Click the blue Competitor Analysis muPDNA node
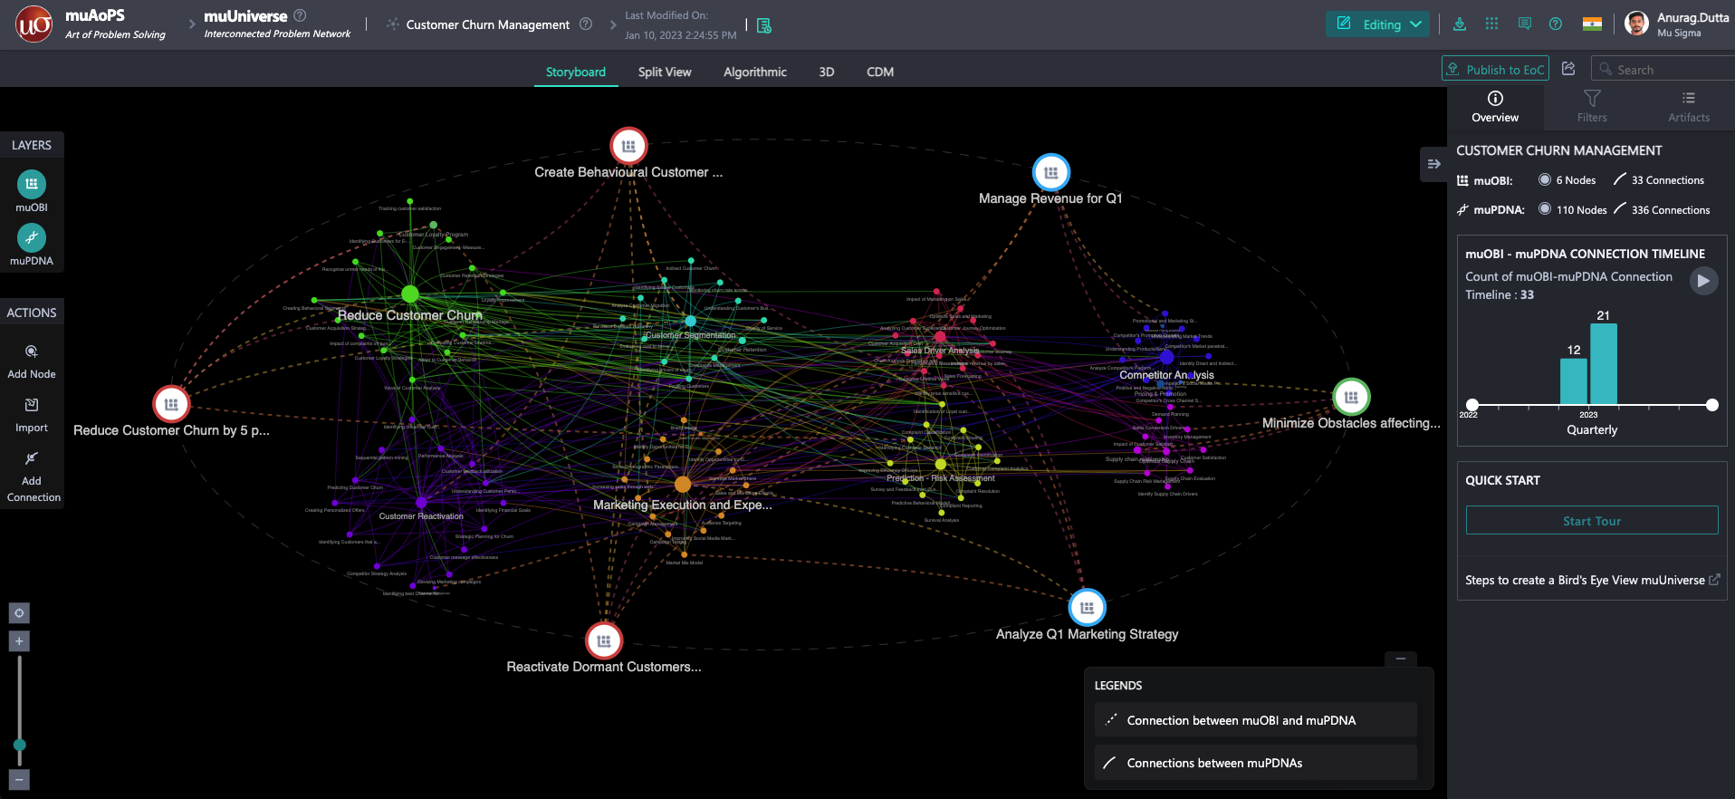The image size is (1735, 799). pos(1166,358)
